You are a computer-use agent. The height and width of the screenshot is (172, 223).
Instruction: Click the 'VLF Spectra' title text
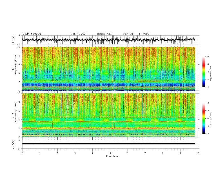(x=32, y=34)
